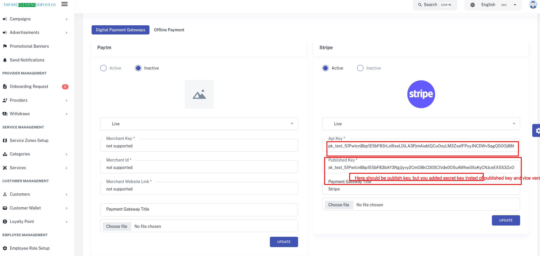The width and height of the screenshot is (540, 256).
Task: Select the Digital Payment Gateways tab
Action: tap(120, 30)
